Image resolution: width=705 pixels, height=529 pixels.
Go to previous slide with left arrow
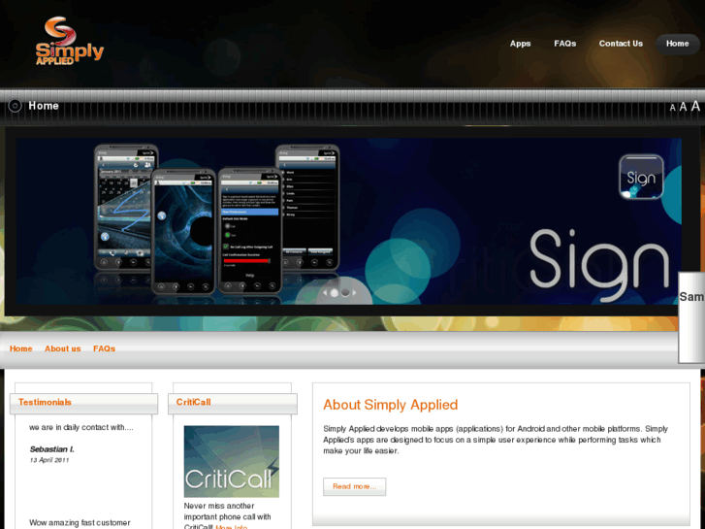point(325,292)
